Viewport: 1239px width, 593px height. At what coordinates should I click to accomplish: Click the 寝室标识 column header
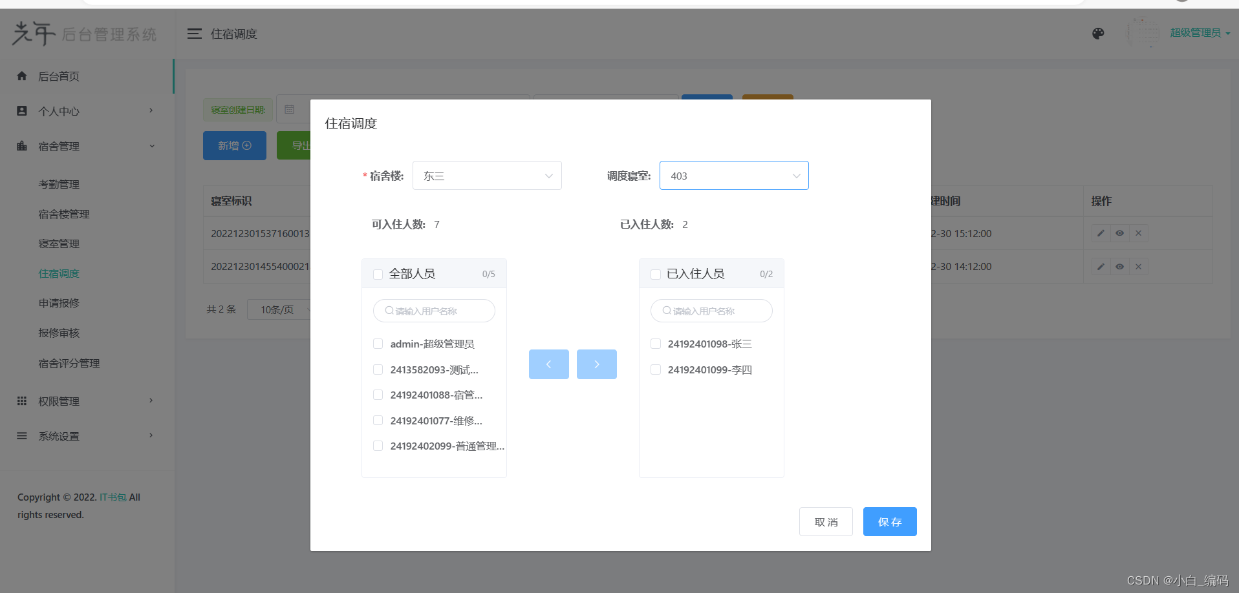tap(232, 201)
